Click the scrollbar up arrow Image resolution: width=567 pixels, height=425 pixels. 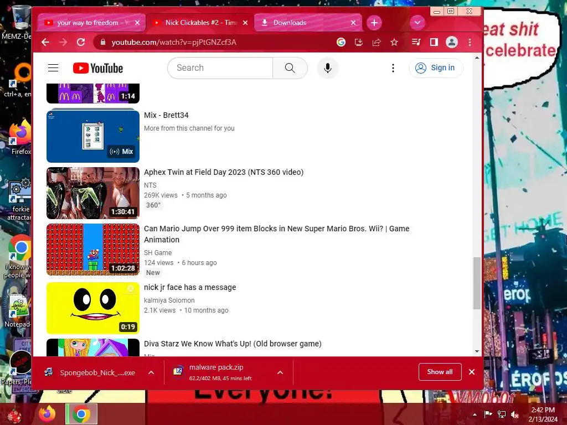coord(477,58)
